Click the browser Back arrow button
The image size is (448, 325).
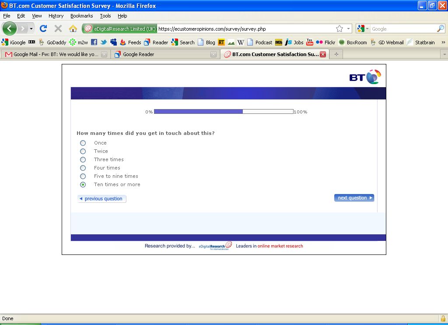coord(9,29)
